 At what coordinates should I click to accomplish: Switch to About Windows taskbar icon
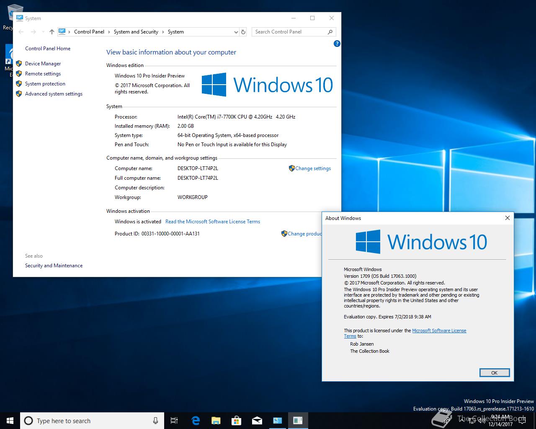click(298, 421)
